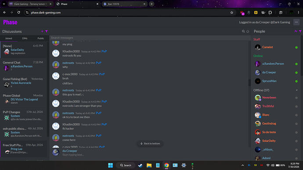
Task: Jump with the Back to bottom button
Action: pos(150,144)
